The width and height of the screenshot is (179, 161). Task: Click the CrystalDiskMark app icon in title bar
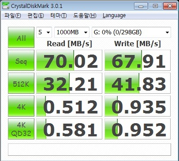click(6, 6)
